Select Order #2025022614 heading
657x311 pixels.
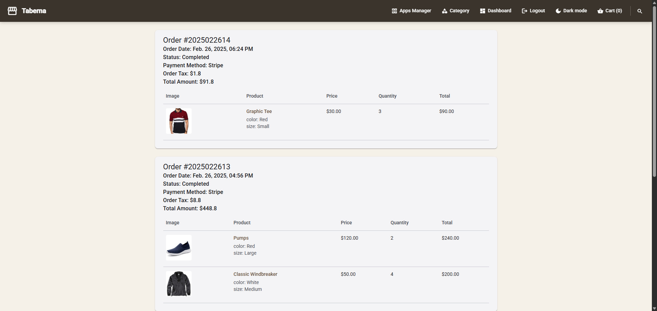pos(197,40)
